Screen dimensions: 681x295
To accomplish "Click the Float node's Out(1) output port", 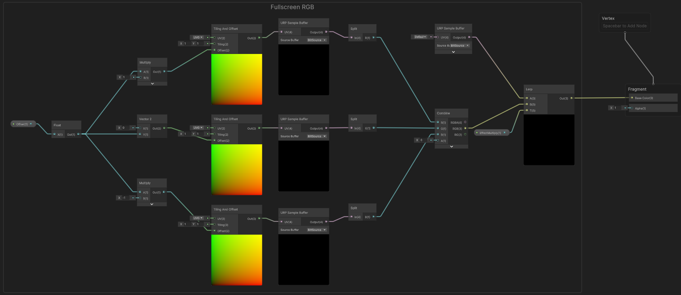I will (78, 134).
